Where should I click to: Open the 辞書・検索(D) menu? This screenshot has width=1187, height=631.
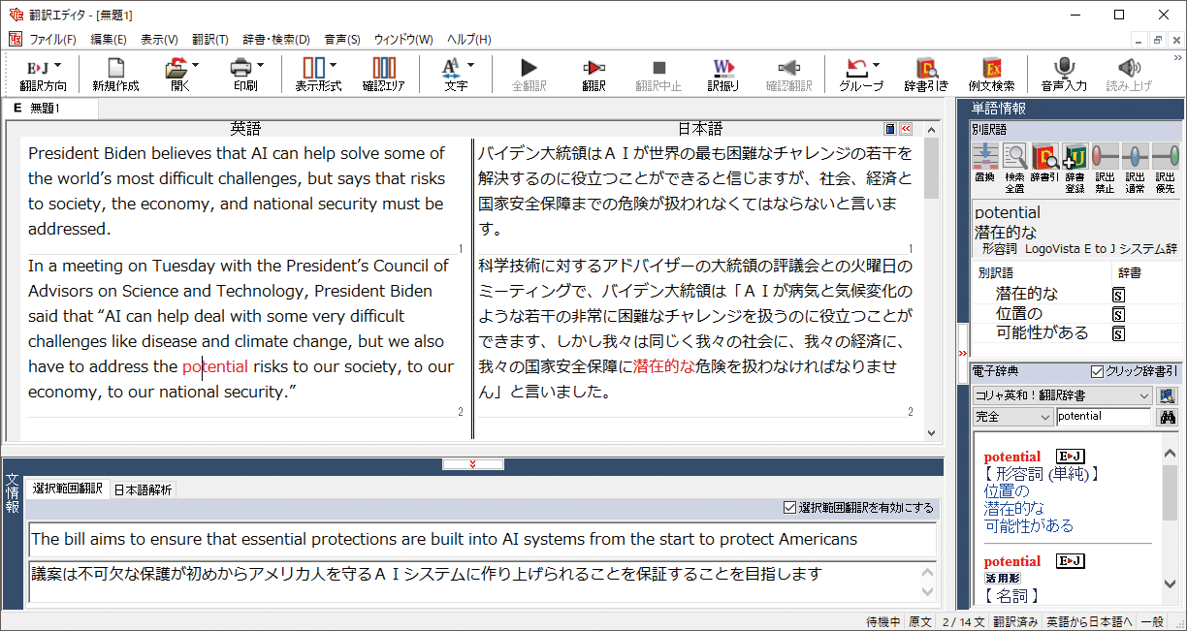(275, 40)
